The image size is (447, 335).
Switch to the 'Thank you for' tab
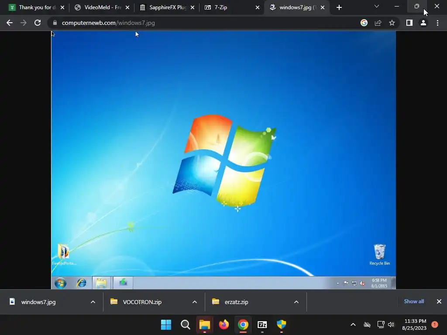coord(37,7)
